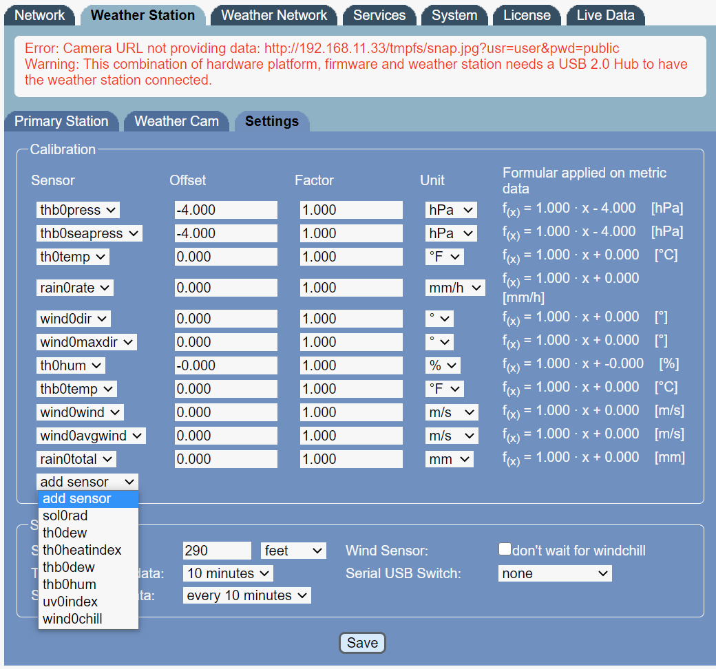Expand the Serial USB Switch dropdown
The image size is (716, 669).
(554, 573)
